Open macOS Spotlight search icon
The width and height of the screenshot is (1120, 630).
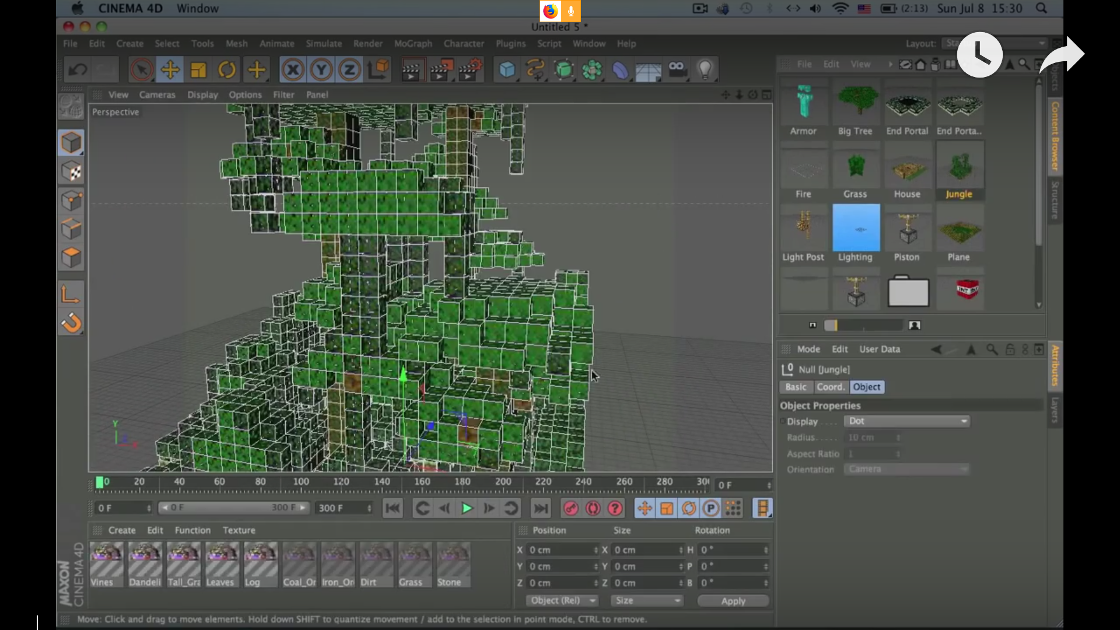[1041, 9]
